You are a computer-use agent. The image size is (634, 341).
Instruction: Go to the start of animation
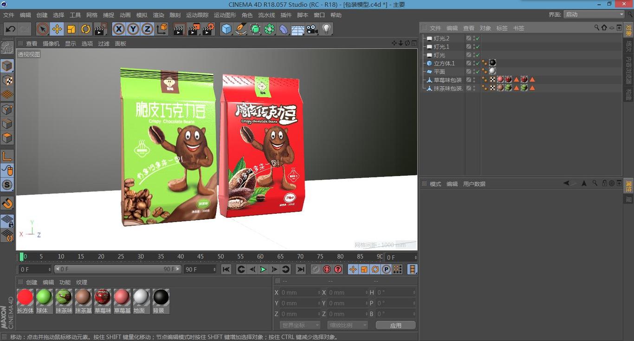click(226, 269)
